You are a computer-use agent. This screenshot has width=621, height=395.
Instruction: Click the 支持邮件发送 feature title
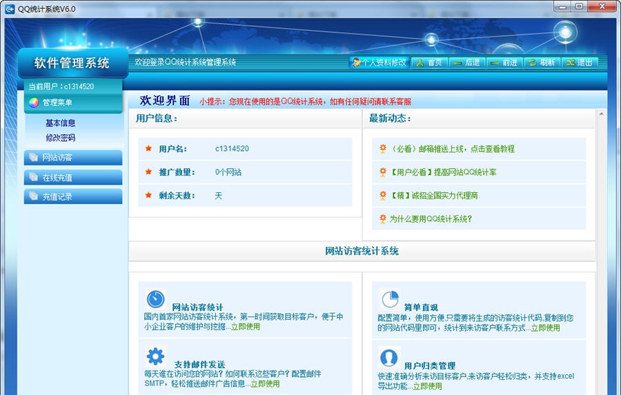pos(199,365)
